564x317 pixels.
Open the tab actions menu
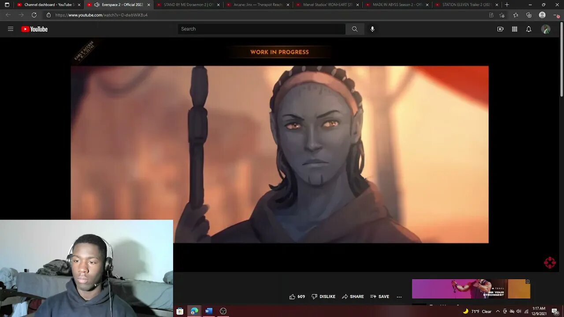[7, 5]
